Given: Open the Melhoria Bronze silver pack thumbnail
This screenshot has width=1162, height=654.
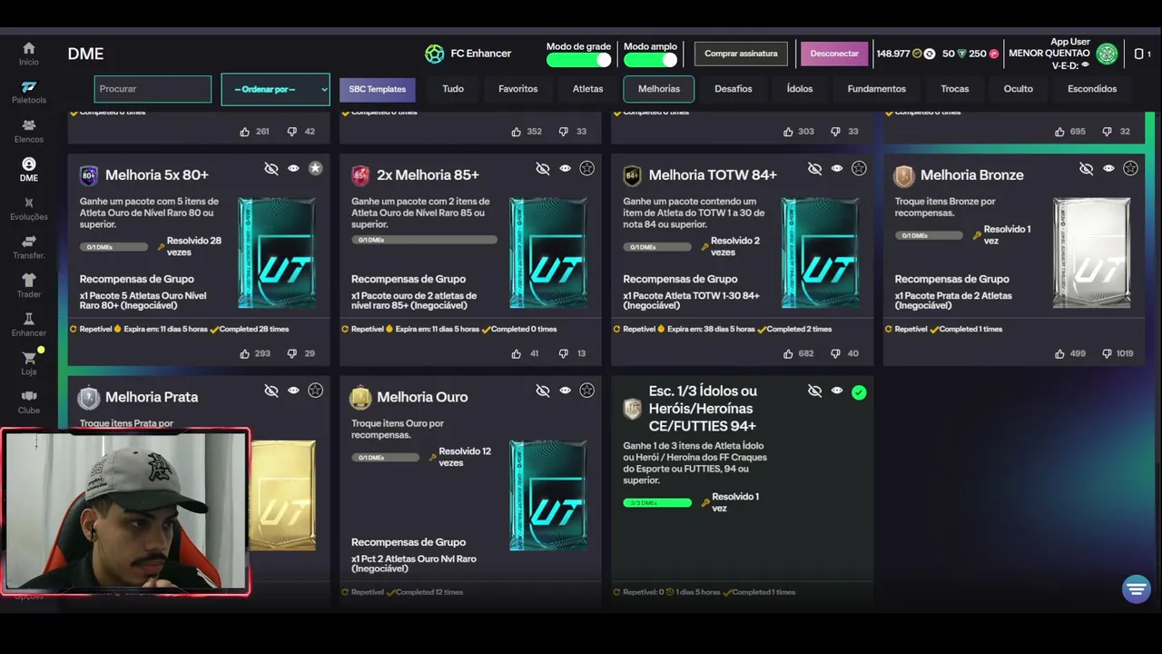Looking at the screenshot, I should [1092, 253].
